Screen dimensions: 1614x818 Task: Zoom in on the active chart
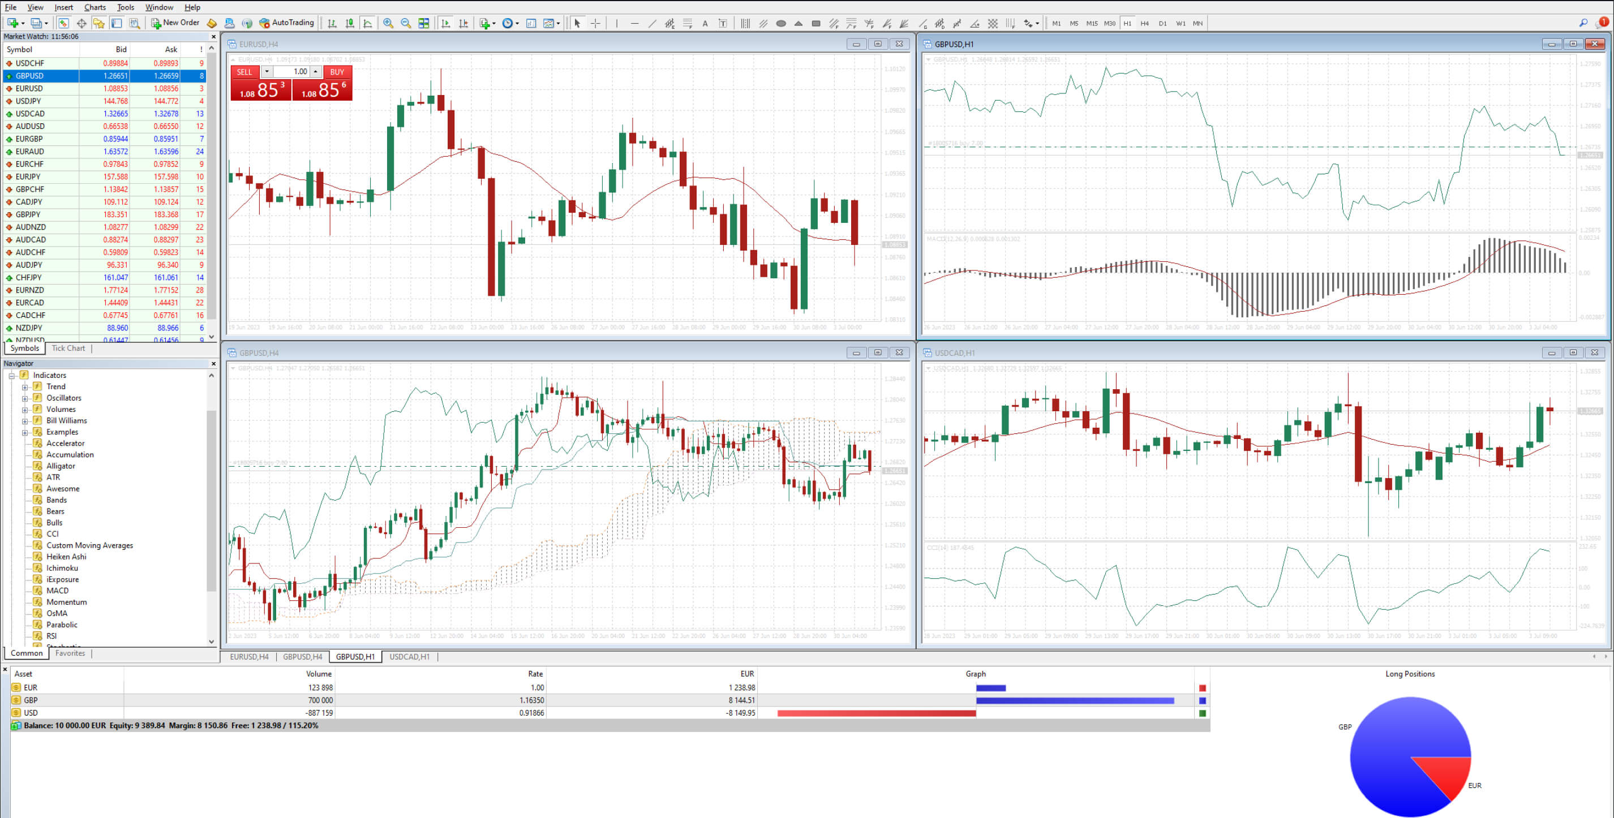point(387,23)
